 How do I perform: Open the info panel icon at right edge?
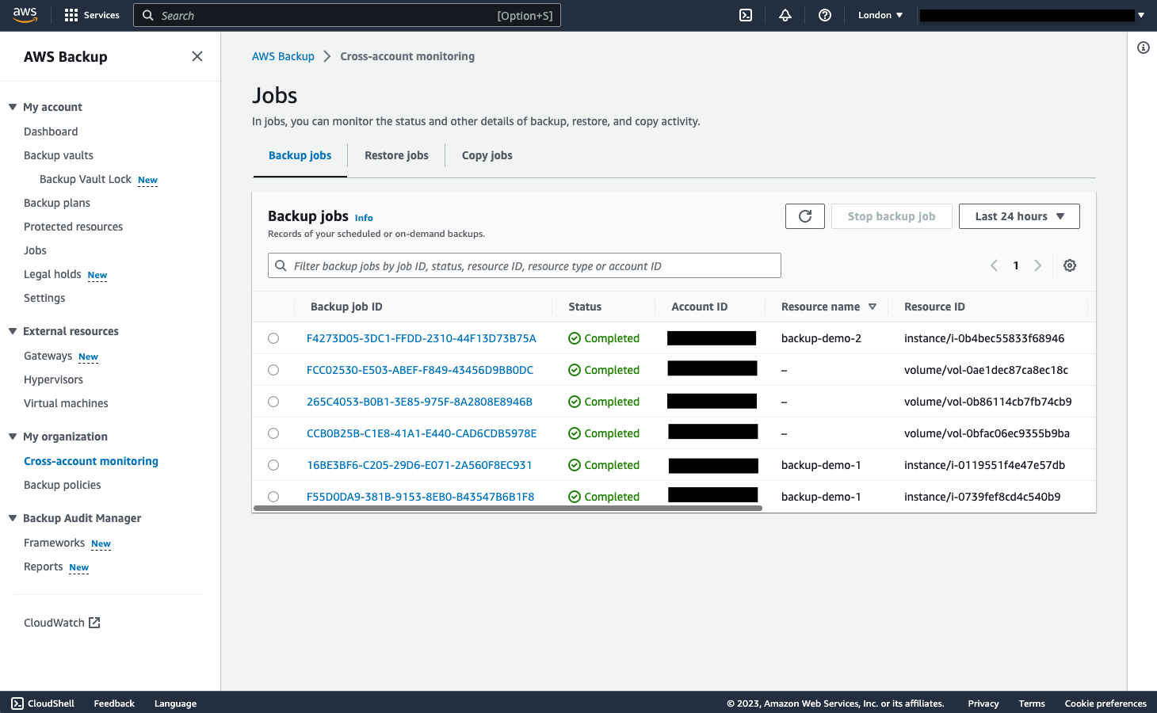(x=1144, y=48)
